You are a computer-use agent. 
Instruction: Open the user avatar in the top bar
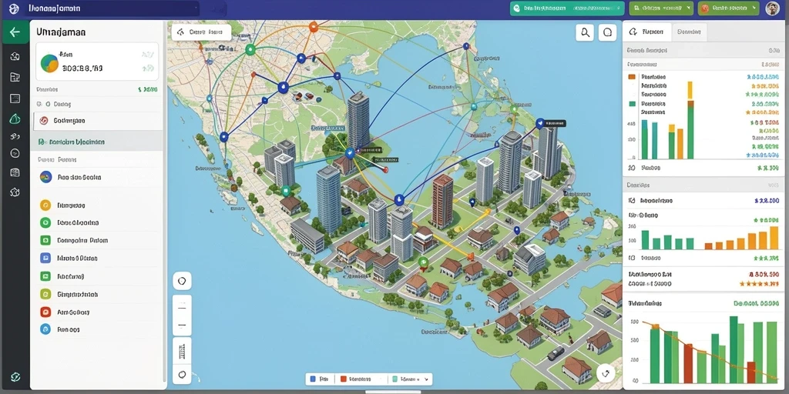click(772, 8)
